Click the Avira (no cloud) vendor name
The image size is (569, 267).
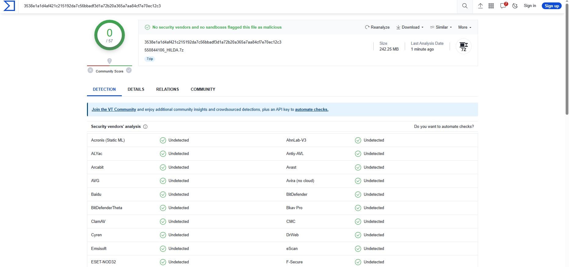tap(300, 181)
